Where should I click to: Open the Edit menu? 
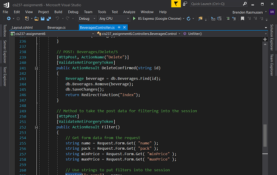(x=17, y=12)
